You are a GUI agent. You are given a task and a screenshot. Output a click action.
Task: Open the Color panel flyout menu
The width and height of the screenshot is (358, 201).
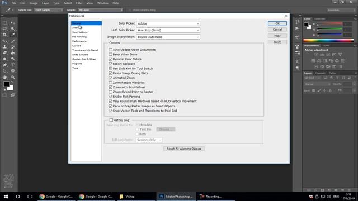coord(355,18)
